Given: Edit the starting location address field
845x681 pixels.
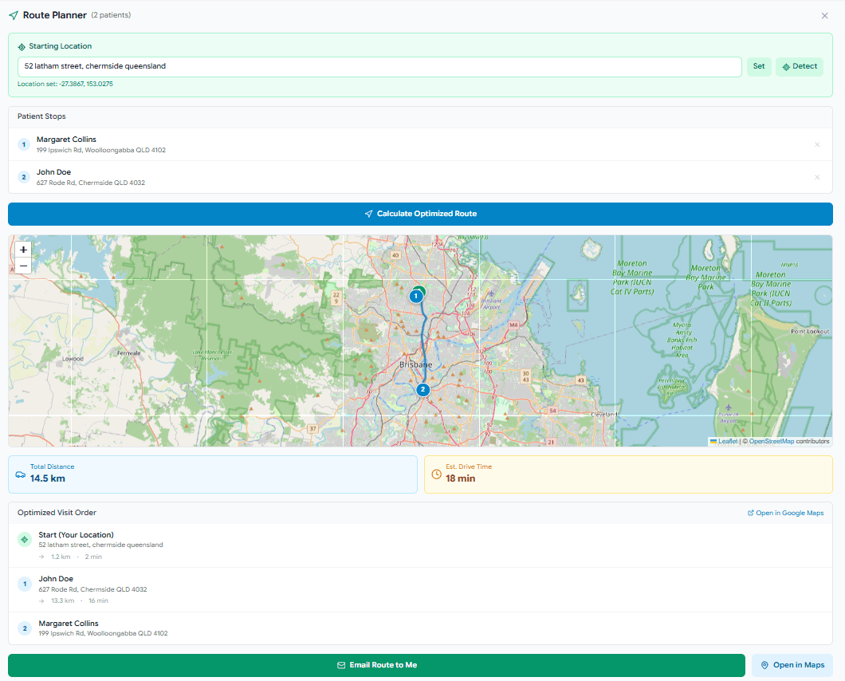Looking at the screenshot, I should click(x=380, y=66).
